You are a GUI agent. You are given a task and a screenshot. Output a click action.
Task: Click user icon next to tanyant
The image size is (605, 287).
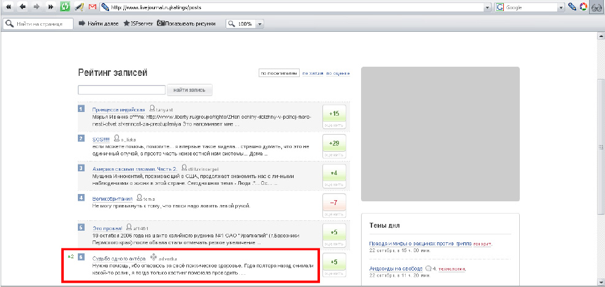152,108
